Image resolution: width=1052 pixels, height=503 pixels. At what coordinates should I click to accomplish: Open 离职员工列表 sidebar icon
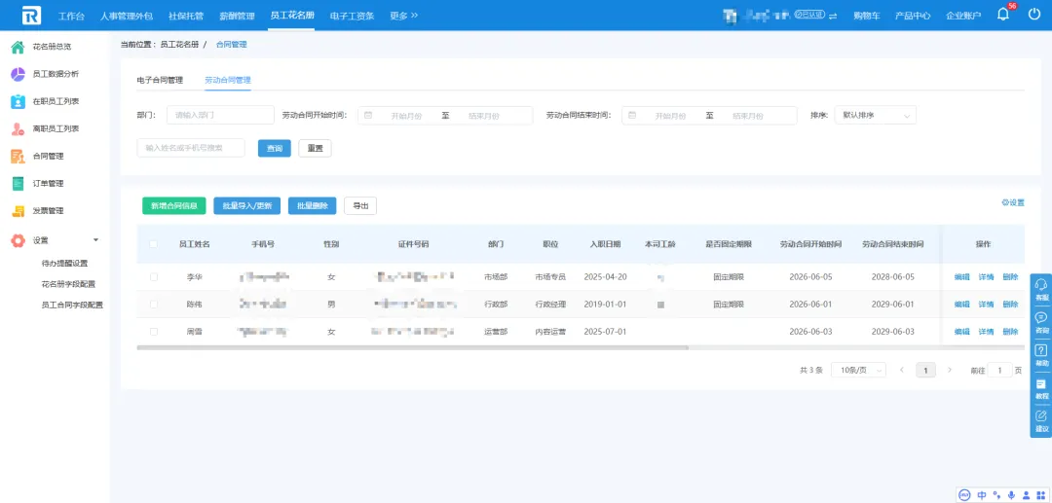point(19,129)
